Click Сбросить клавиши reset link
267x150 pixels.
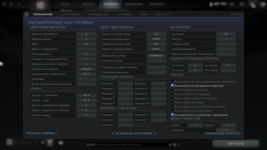pyautogui.click(x=41, y=133)
